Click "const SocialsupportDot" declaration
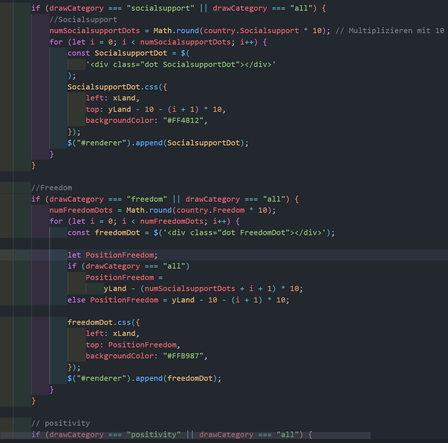This screenshot has height=443, width=448. tap(117, 53)
